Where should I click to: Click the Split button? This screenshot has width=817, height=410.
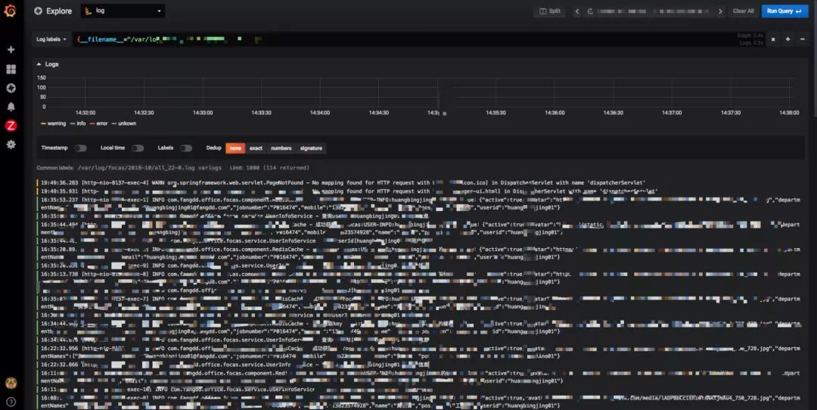(x=550, y=11)
